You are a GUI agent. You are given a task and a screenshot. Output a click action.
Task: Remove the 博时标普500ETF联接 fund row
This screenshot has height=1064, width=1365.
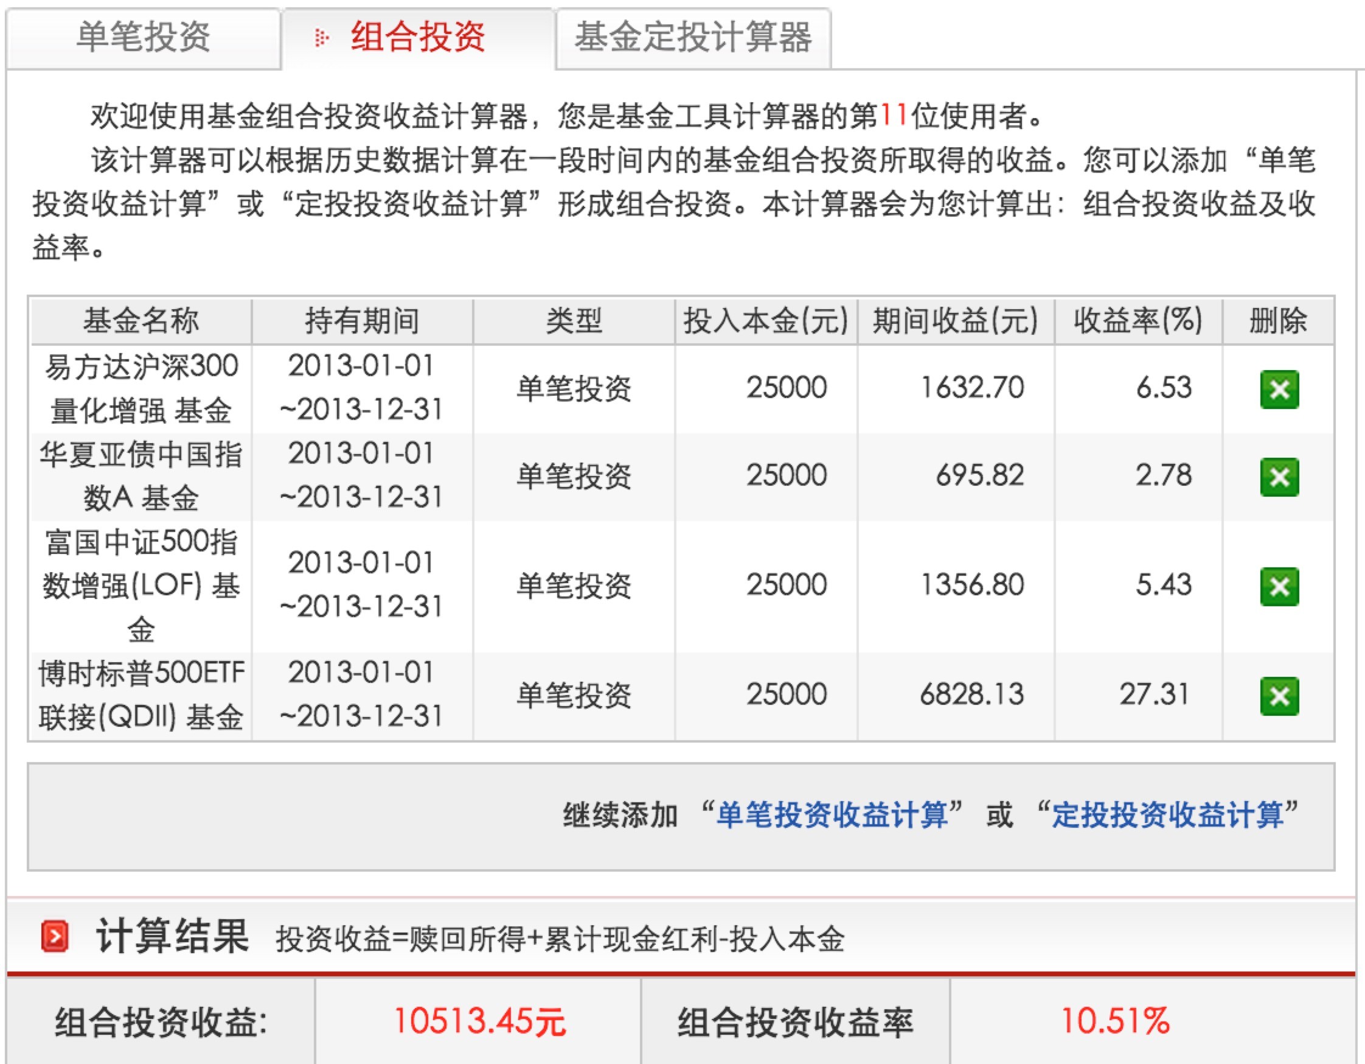[1279, 696]
